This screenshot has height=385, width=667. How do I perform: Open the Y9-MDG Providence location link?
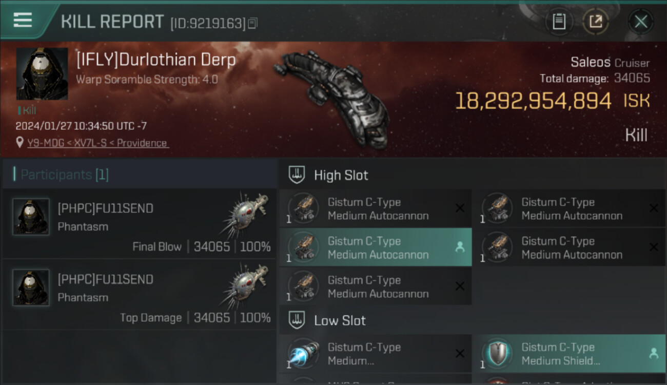[x=97, y=143]
